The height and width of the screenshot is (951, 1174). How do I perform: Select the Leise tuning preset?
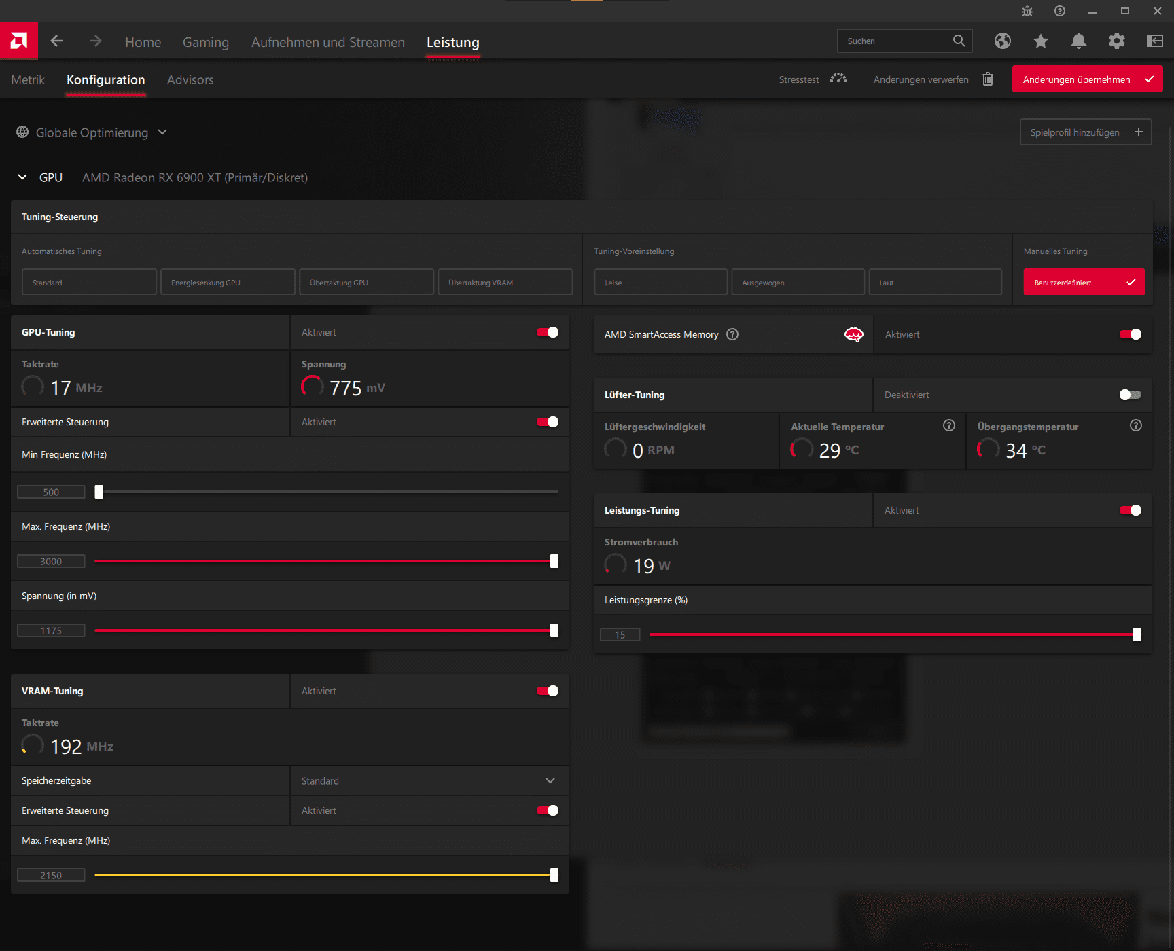click(x=660, y=282)
